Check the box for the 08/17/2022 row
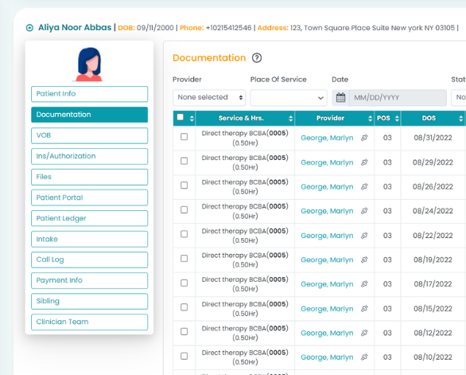 (184, 283)
